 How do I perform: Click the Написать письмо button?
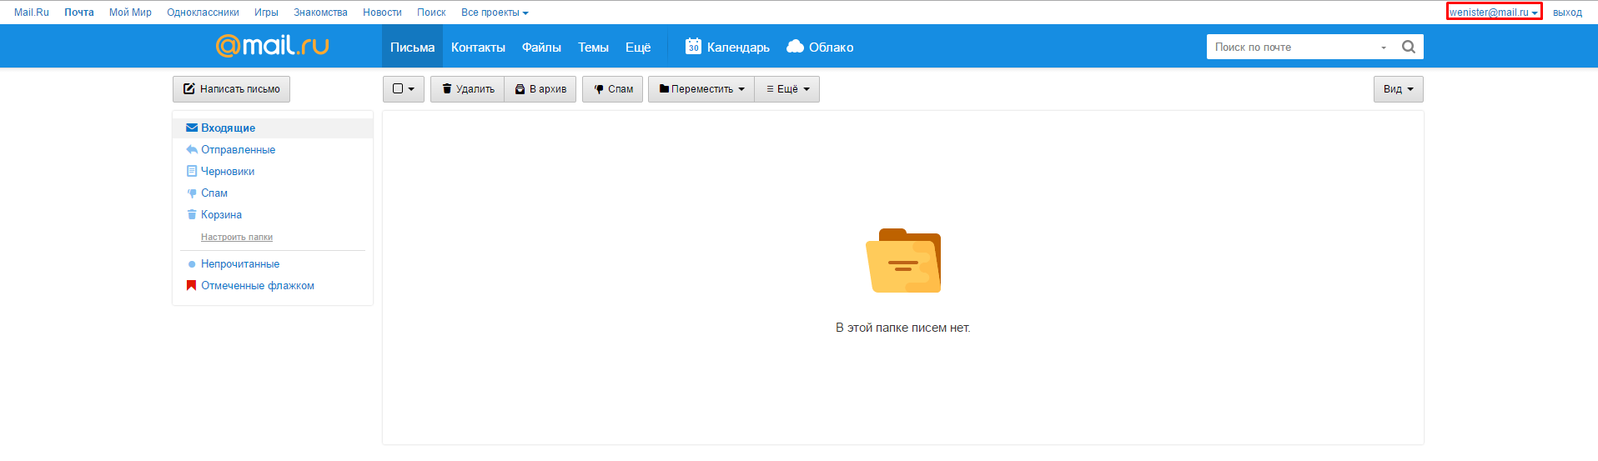231,89
